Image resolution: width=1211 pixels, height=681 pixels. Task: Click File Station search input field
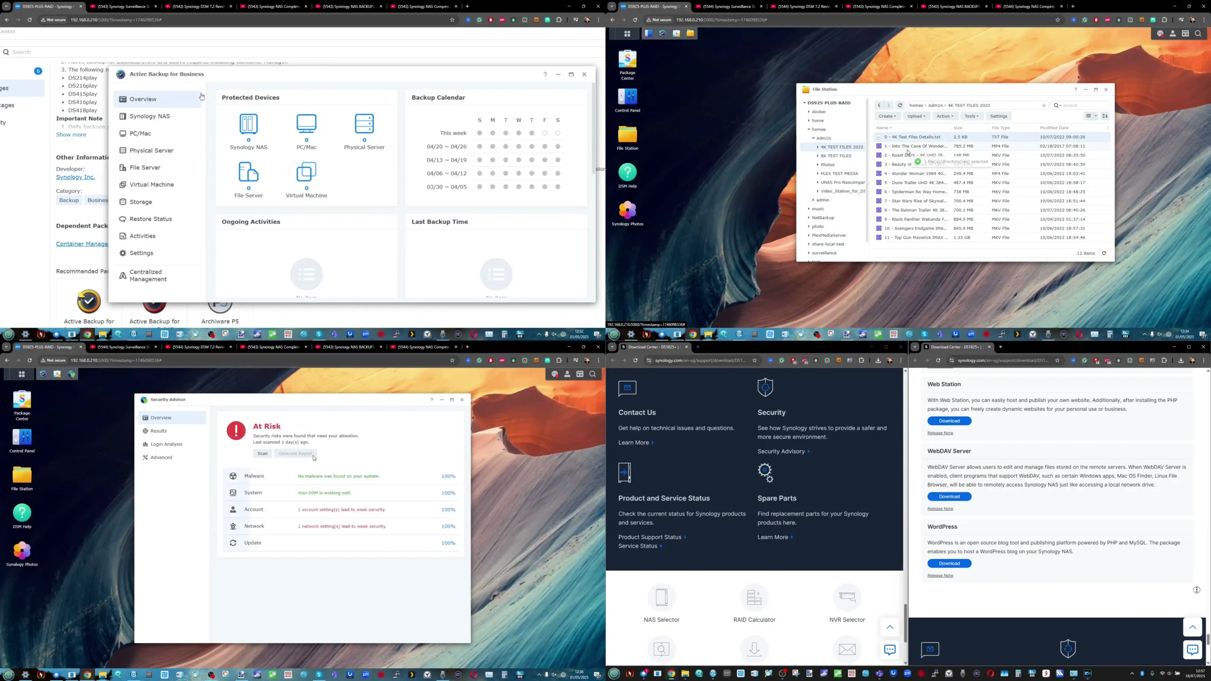pyautogui.click(x=1080, y=105)
